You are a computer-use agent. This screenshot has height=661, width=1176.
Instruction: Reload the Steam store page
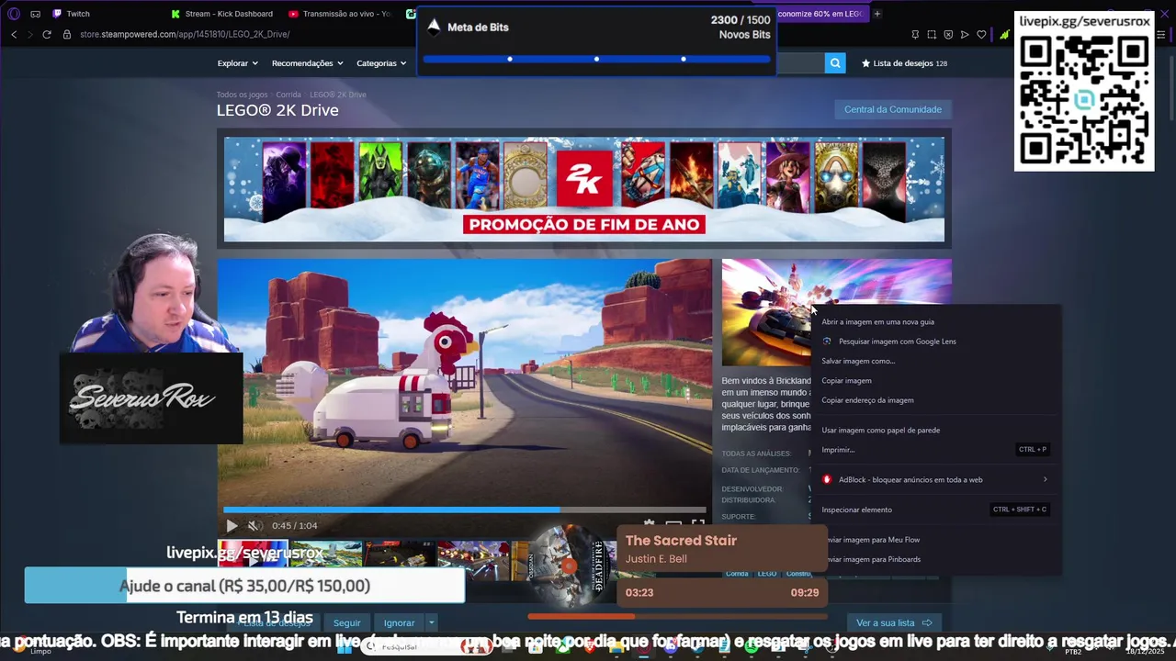click(47, 34)
